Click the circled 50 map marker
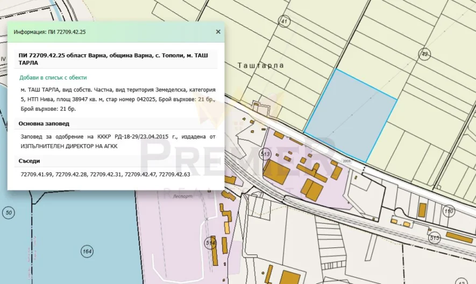 tap(8, 213)
